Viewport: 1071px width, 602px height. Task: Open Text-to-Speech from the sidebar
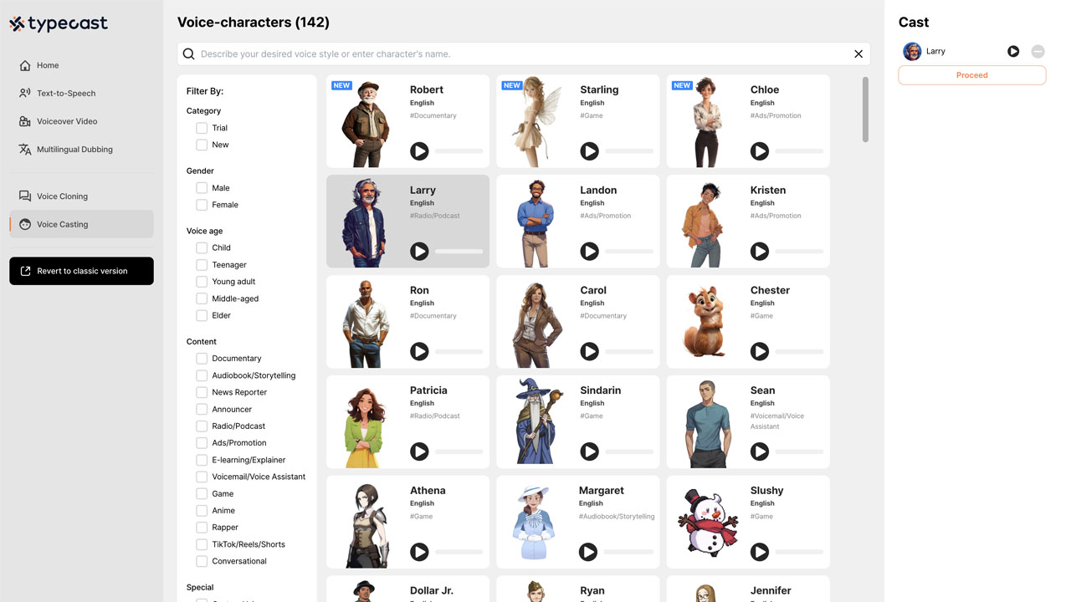tap(65, 94)
